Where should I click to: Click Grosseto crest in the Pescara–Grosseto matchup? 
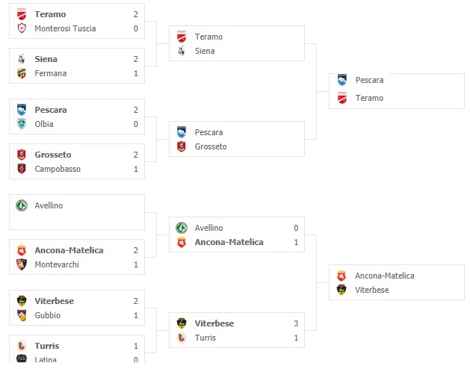pyautogui.click(x=182, y=146)
